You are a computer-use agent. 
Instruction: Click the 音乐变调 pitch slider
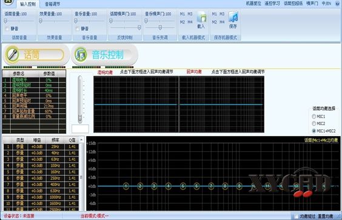(160, 28)
